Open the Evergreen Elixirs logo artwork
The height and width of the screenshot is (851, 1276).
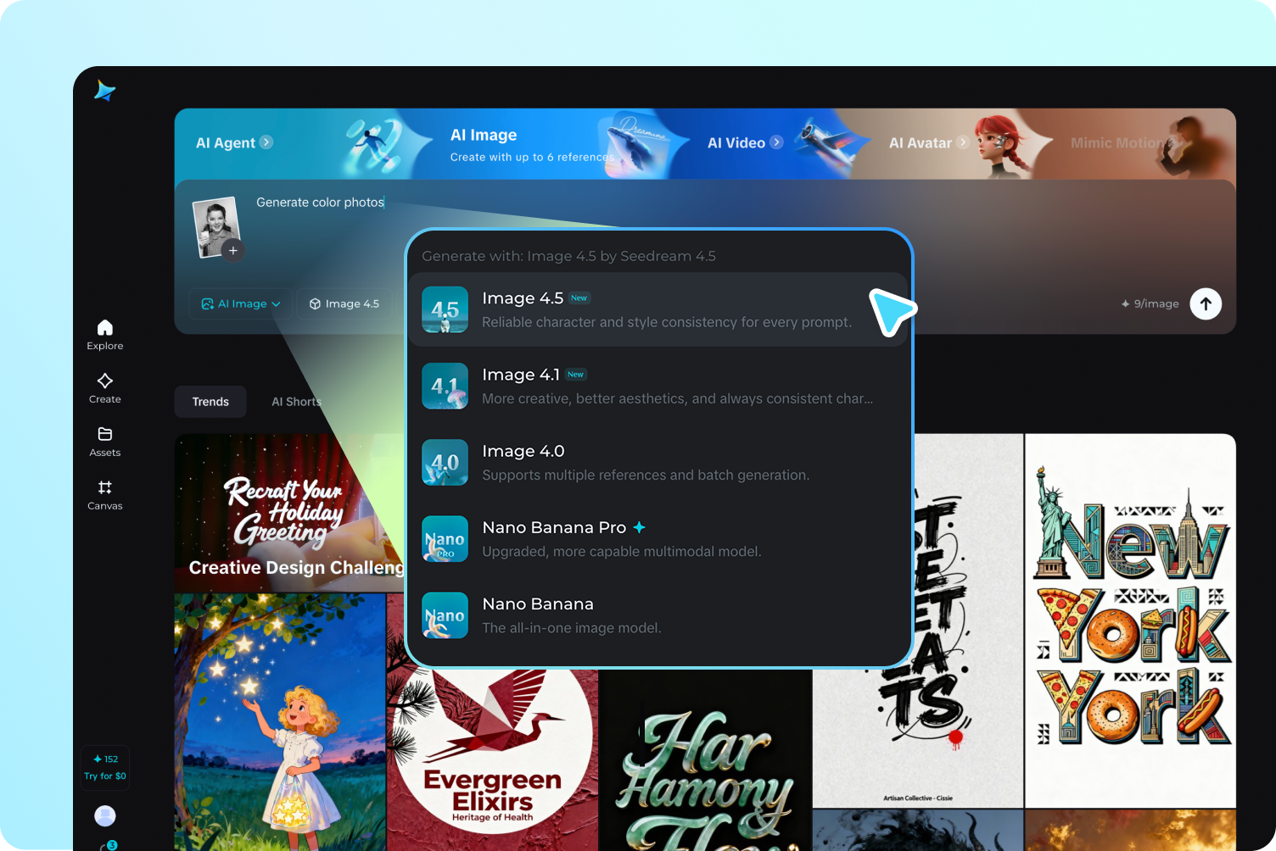click(x=493, y=759)
